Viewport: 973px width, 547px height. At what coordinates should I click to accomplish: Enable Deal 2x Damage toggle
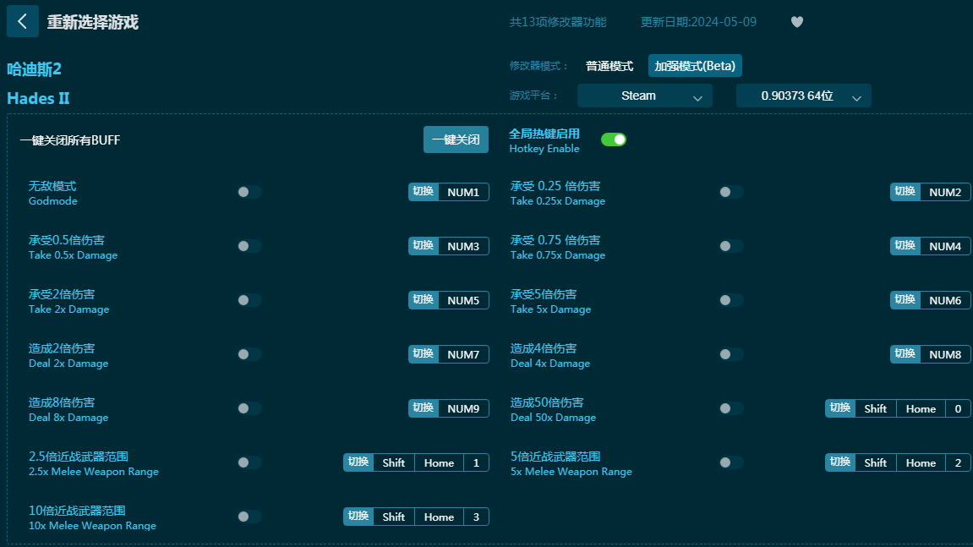point(249,354)
